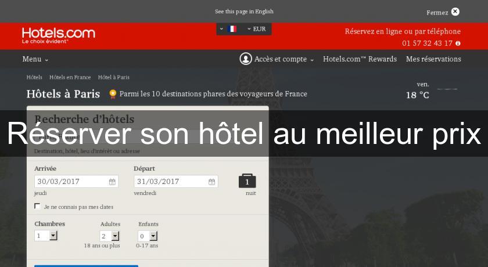Viewport: 488px width, 267px height.
Task: Click the Fermez label
Action: [437, 13]
